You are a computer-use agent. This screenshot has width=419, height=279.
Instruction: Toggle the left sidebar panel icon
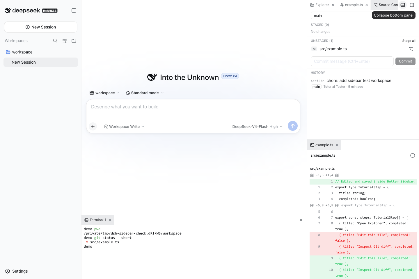[x=74, y=10]
